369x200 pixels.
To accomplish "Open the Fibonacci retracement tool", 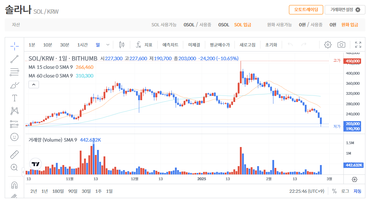I will [x=14, y=72].
